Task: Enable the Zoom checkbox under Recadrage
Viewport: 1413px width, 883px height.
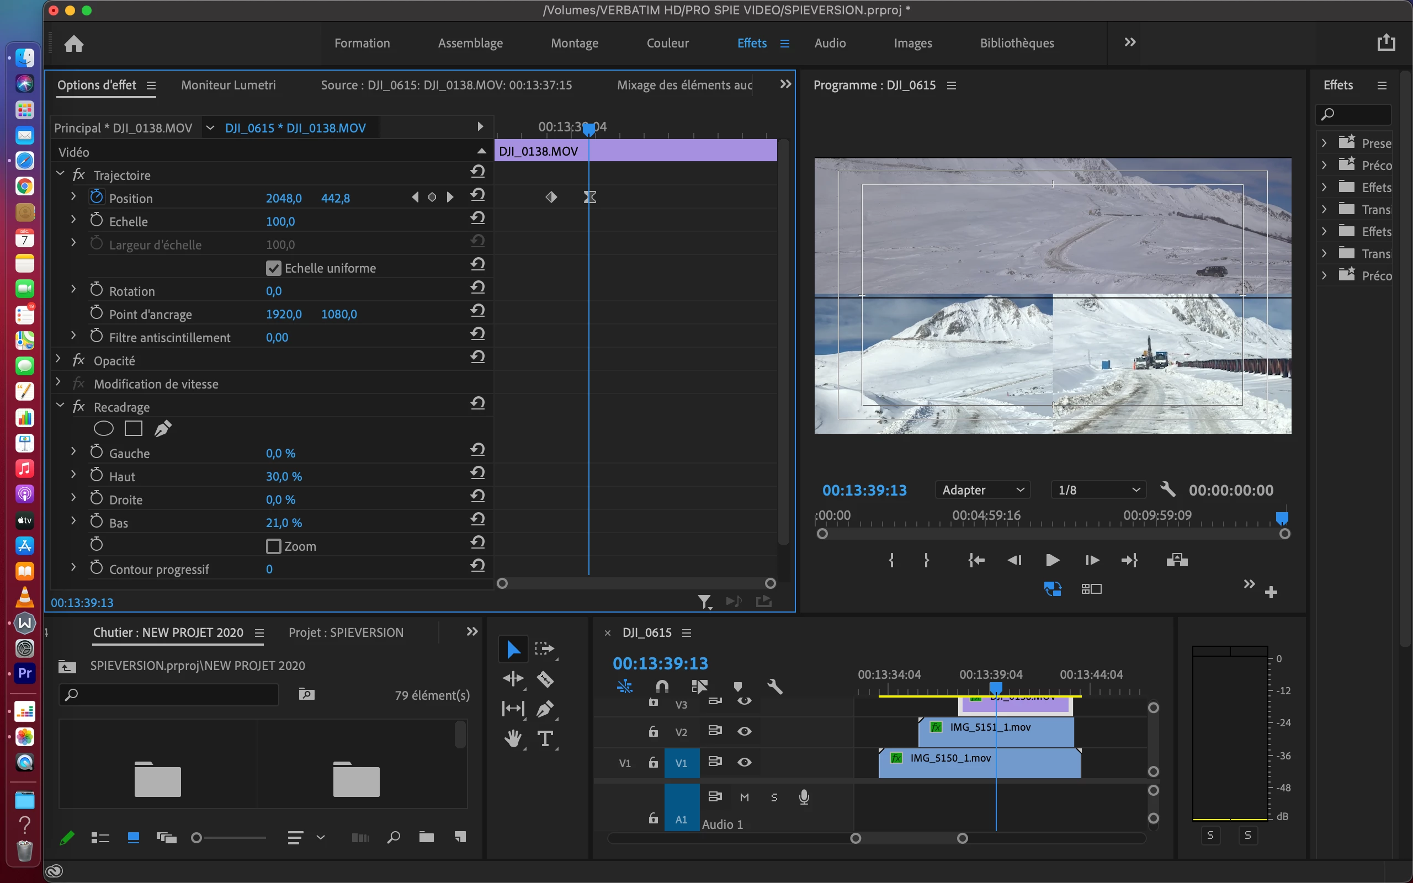Action: tap(273, 546)
